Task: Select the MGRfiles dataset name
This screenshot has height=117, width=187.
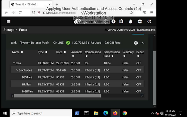Action: (27, 91)
